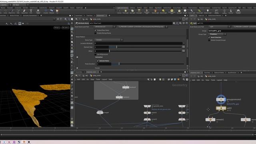Open the Add menu above the merge1 network
The height and width of the screenshot is (144, 256).
click(78, 80)
